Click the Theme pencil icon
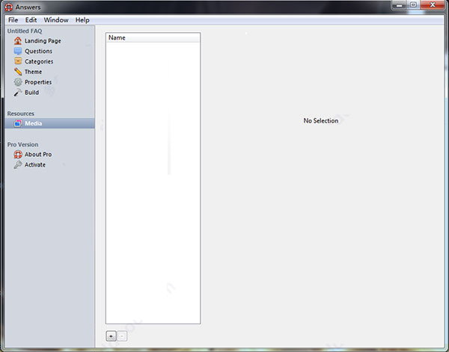 [x=18, y=72]
